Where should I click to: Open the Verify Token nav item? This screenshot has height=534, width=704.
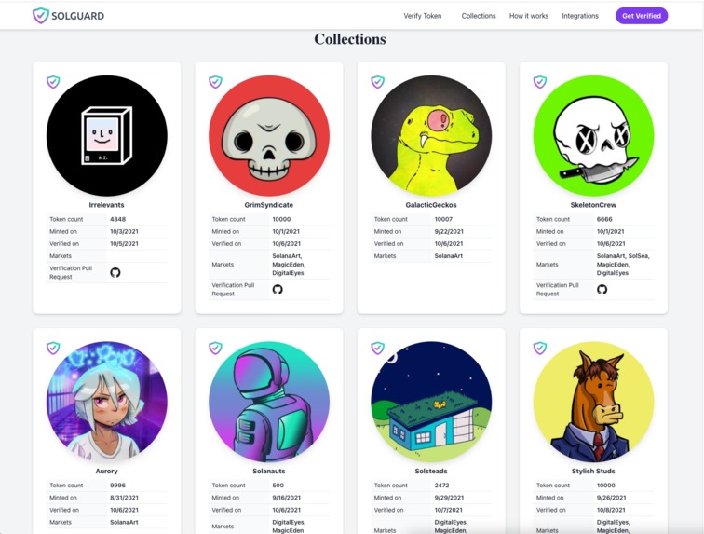423,16
